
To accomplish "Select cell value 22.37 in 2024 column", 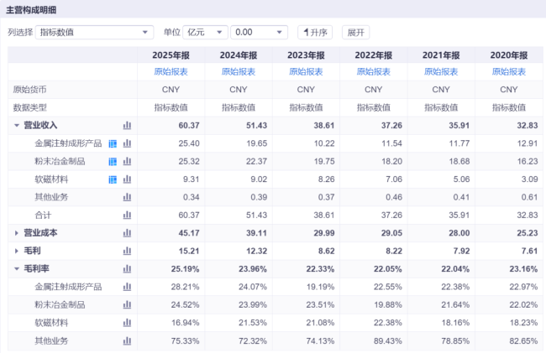I will (x=257, y=161).
